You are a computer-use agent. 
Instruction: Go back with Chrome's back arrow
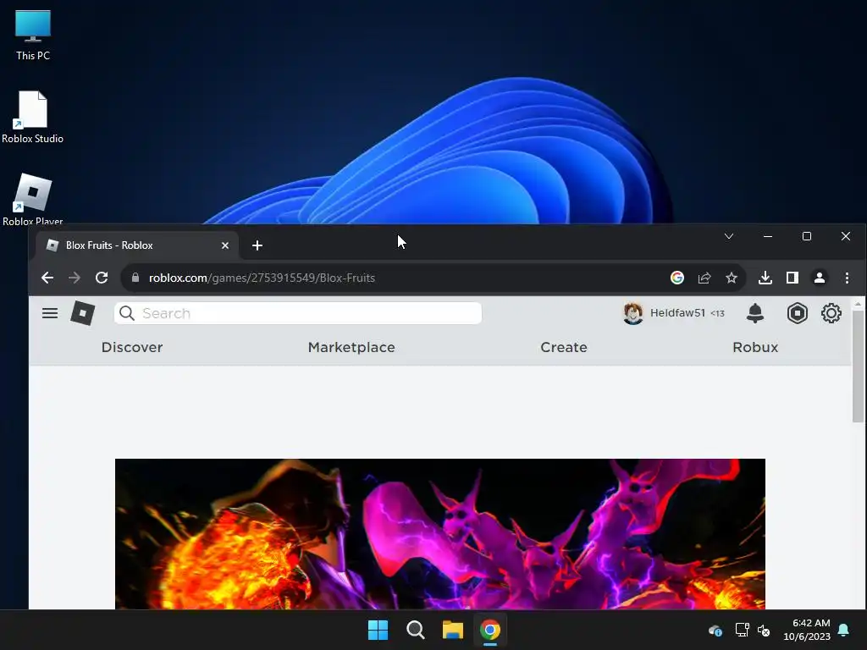point(47,278)
